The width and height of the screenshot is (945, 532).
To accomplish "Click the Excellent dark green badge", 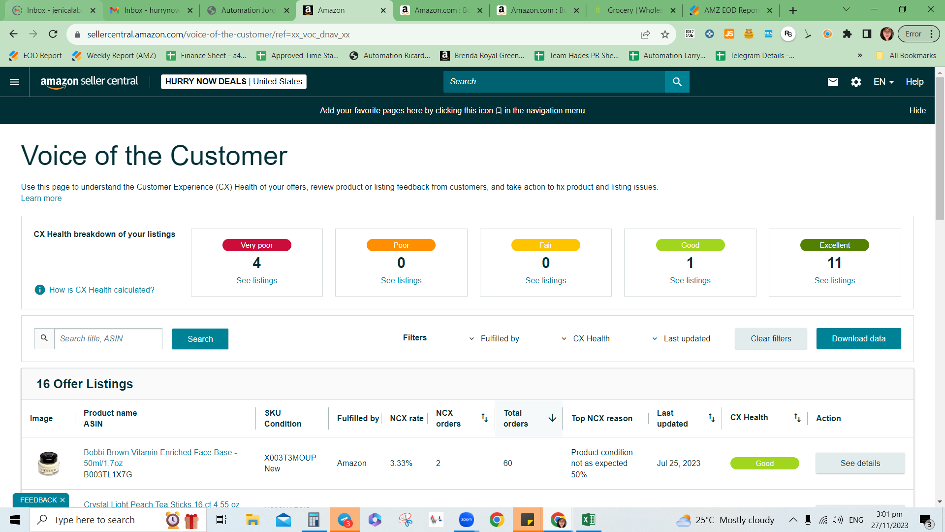I will click(x=834, y=245).
